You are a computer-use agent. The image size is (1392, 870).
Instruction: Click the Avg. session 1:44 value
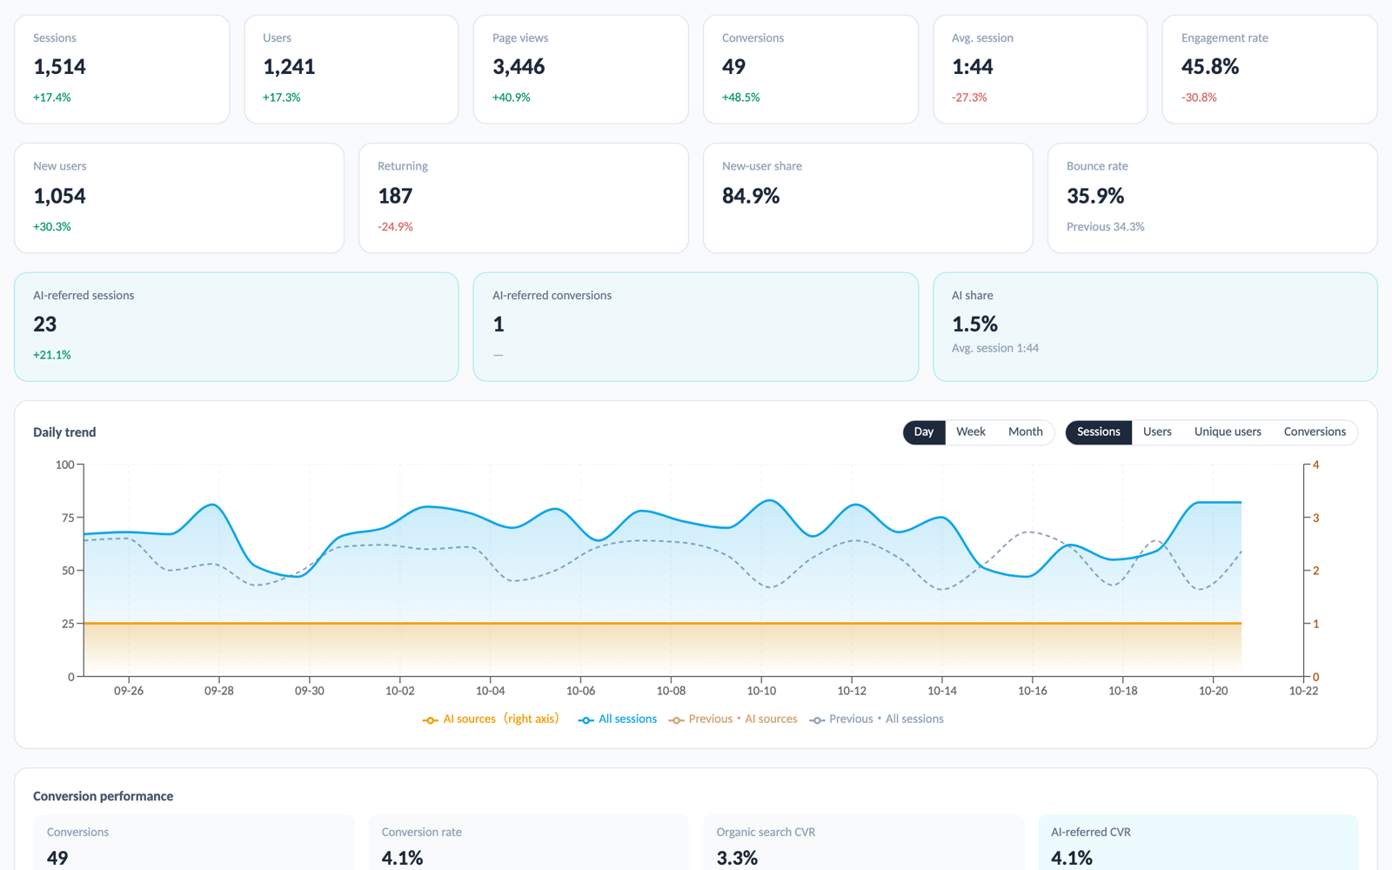(973, 67)
